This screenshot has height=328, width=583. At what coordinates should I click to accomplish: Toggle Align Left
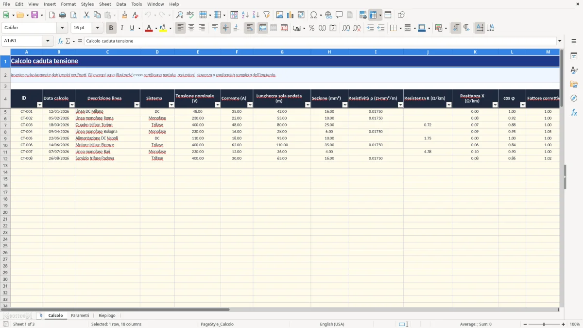pyautogui.click(x=180, y=28)
